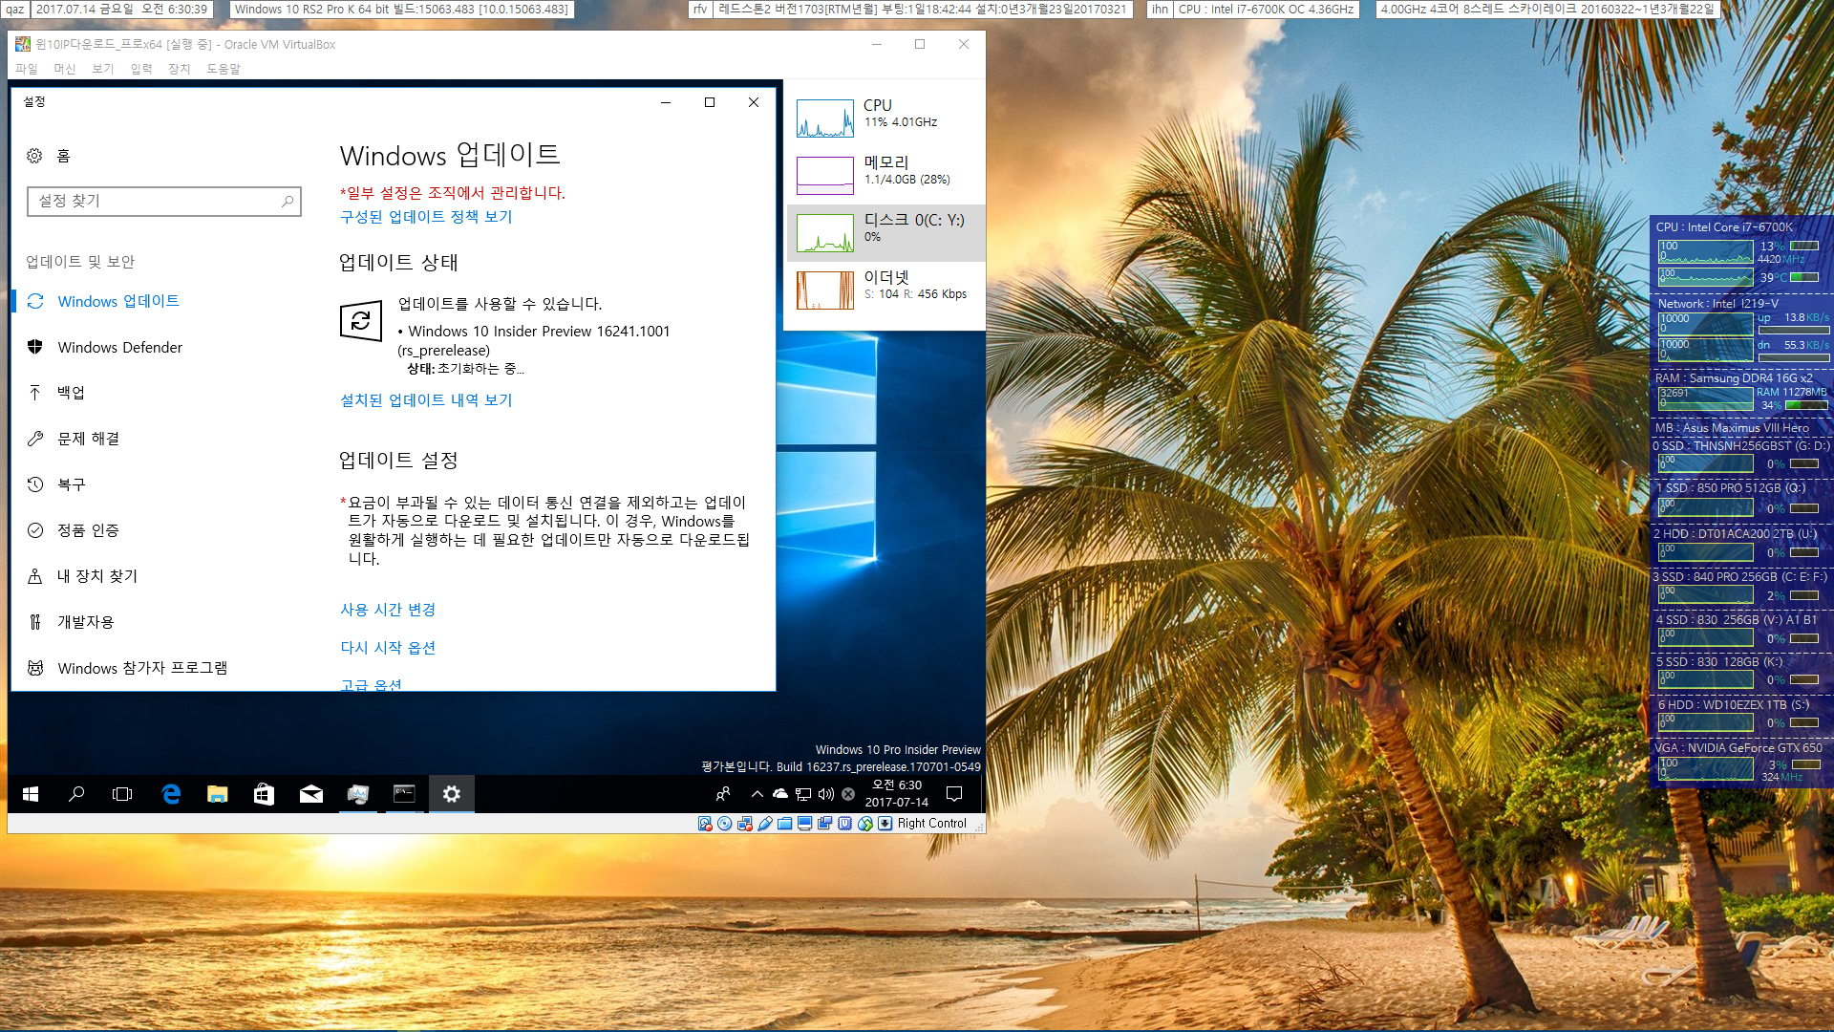Open Windows Store from the VM taskbar
1834x1032 pixels.
pos(264,794)
